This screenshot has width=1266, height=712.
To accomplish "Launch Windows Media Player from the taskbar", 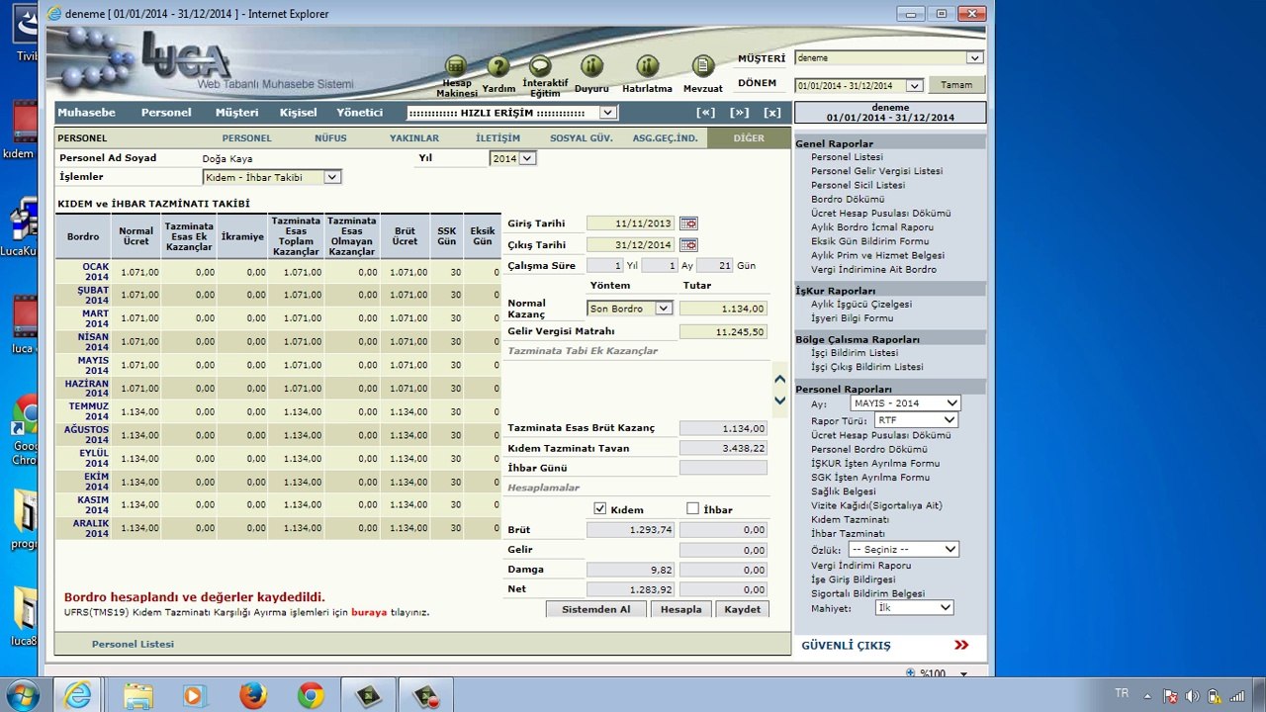I will click(x=193, y=695).
